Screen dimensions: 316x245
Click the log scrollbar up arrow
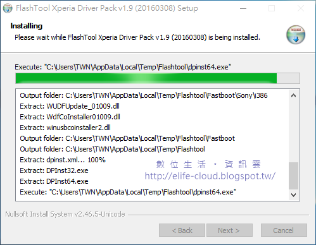tap(293, 95)
